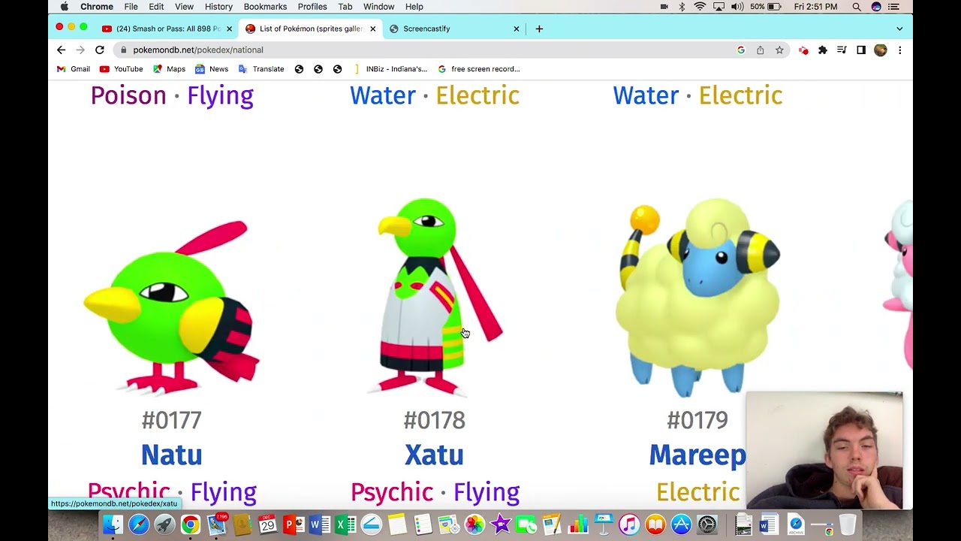This screenshot has height=541, width=961.
Task: Open the volume control in the menu bar
Action: coord(737,7)
